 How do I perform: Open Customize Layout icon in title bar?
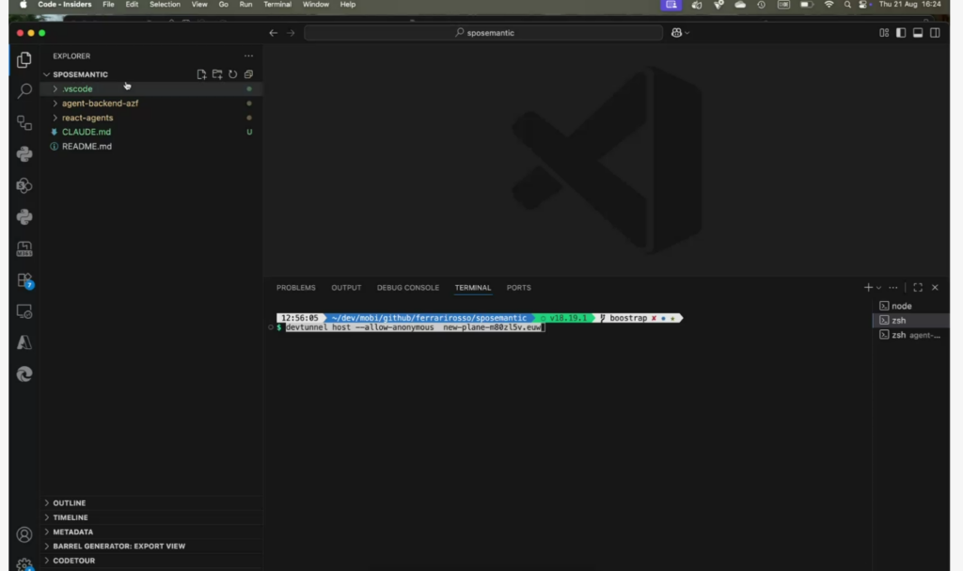(884, 33)
